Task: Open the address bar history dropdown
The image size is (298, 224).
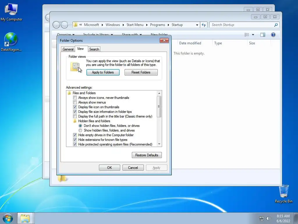Action: click(197, 25)
